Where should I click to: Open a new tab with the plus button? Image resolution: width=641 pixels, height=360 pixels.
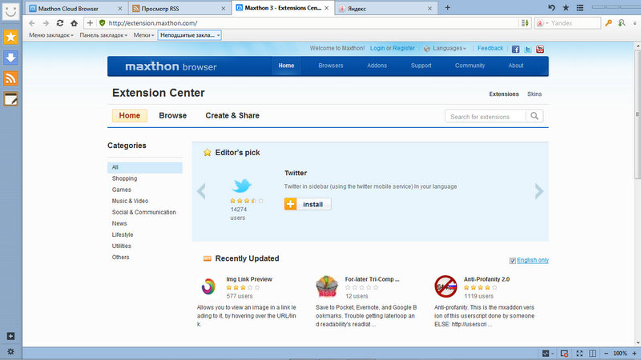coord(448,8)
